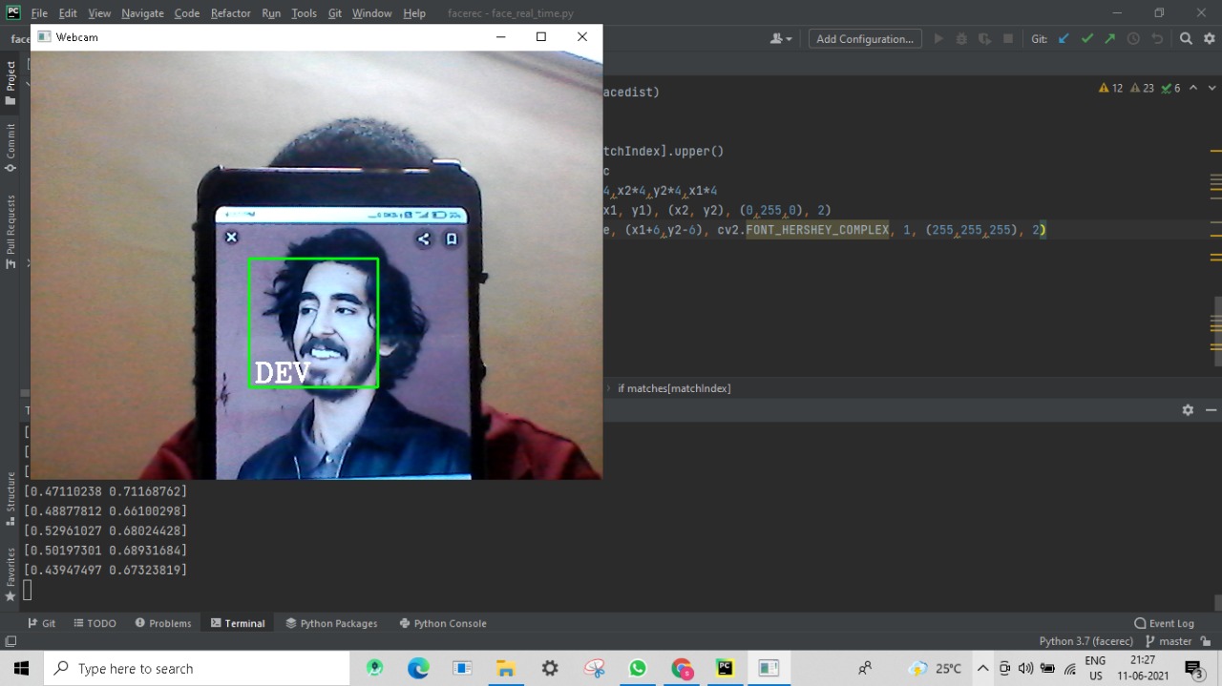Click the Debug bug icon
Image resolution: width=1222 pixels, height=686 pixels.
point(961,39)
